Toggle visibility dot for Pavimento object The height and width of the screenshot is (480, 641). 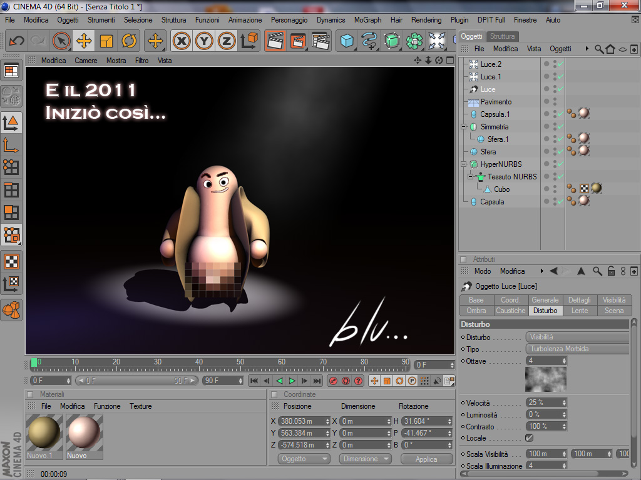click(546, 101)
